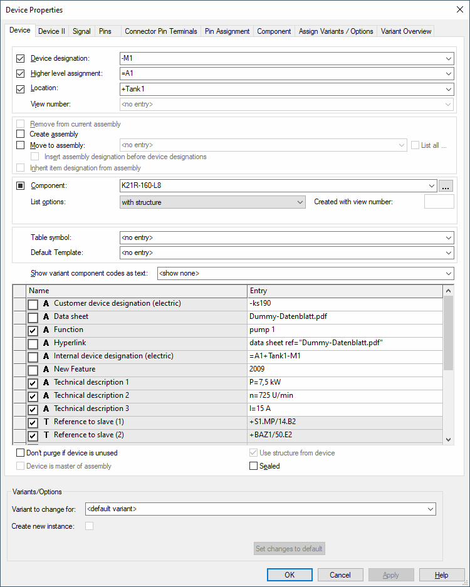Enable the Create assembly checkbox

click(21, 134)
